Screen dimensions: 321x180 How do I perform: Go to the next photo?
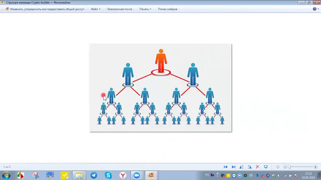(233, 167)
